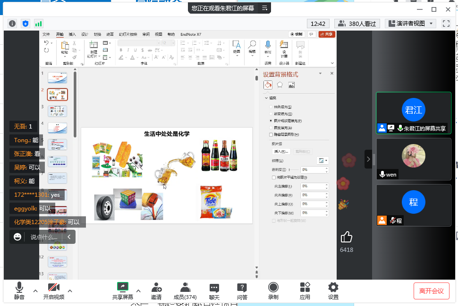Open the 应用 apps icon
458x306 pixels.
305,288
